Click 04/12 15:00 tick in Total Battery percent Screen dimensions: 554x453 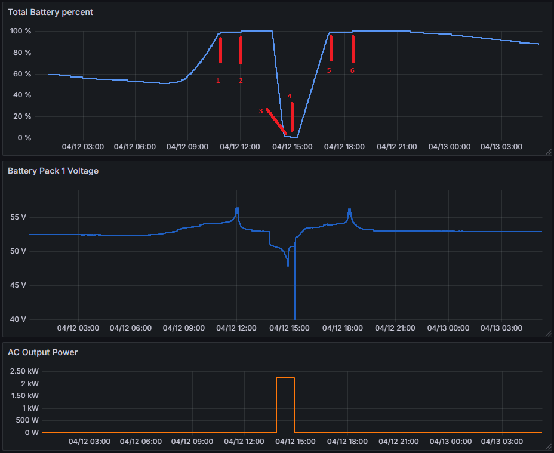click(x=292, y=147)
